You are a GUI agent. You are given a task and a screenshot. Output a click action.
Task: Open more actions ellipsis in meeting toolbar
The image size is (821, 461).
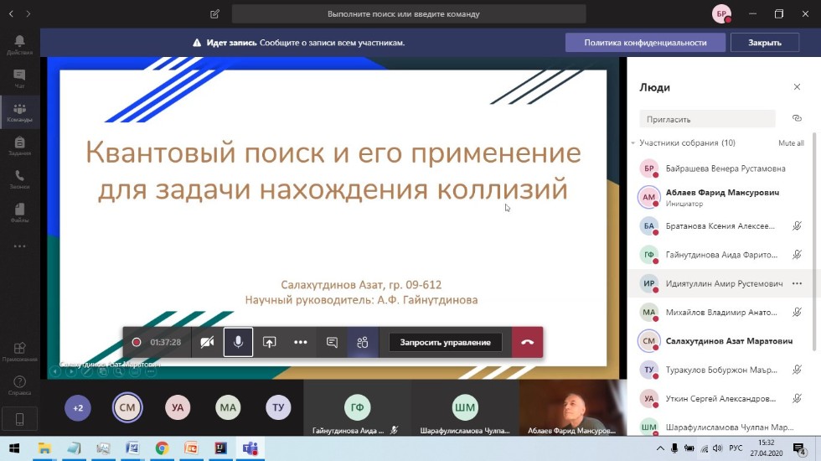click(x=300, y=342)
